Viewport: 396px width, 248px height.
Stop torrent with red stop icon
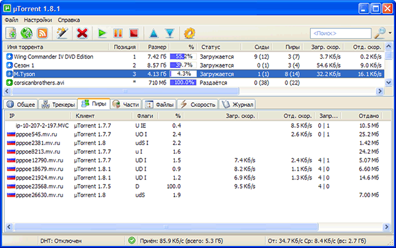[x=133, y=33]
